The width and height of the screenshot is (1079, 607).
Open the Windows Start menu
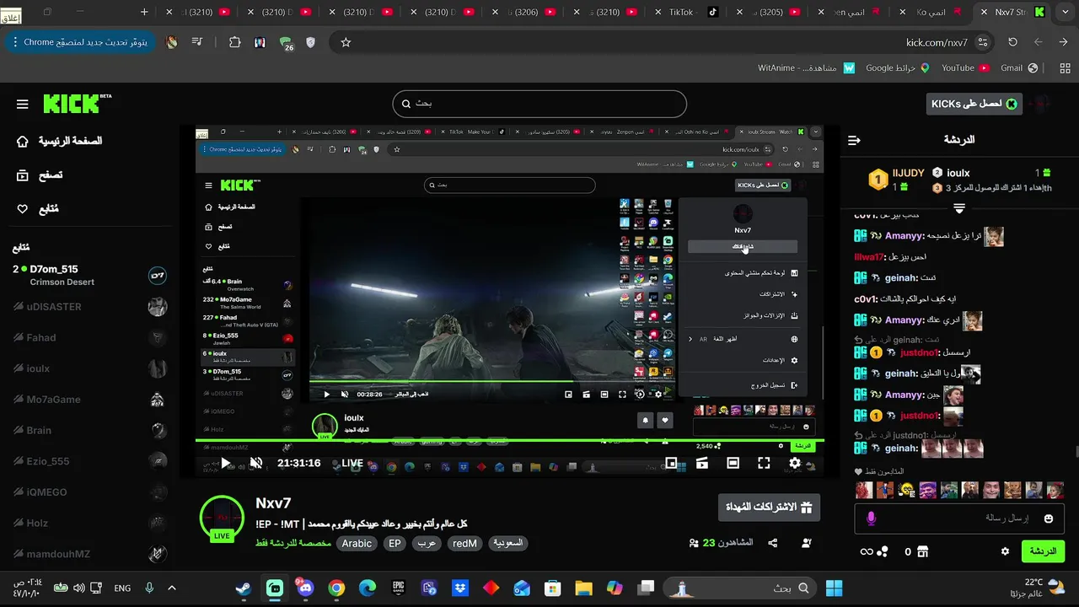[834, 588]
